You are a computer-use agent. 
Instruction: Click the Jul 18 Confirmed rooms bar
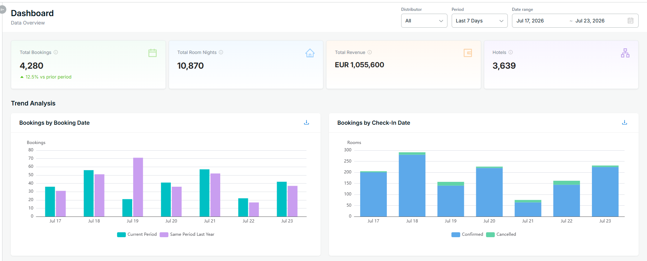click(x=412, y=186)
